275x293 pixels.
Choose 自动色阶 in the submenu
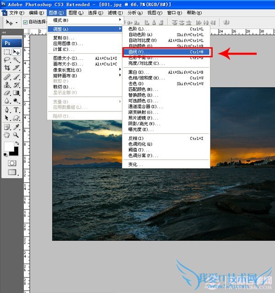pos(166,34)
